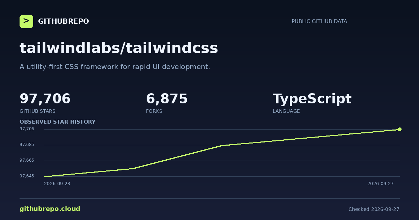Click the 97,685 y-axis label

coord(27,145)
